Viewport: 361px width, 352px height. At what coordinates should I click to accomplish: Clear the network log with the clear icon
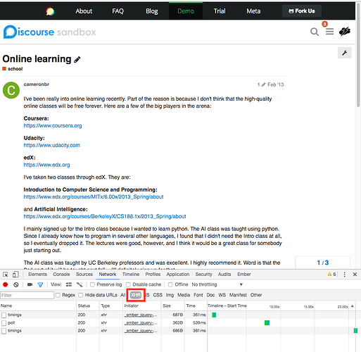pyautogui.click(x=16, y=284)
